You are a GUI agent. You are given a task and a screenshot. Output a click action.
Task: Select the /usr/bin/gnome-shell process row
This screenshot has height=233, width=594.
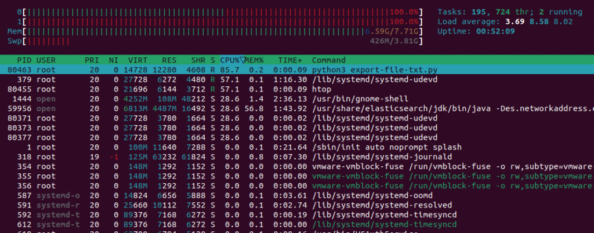[x=297, y=99]
